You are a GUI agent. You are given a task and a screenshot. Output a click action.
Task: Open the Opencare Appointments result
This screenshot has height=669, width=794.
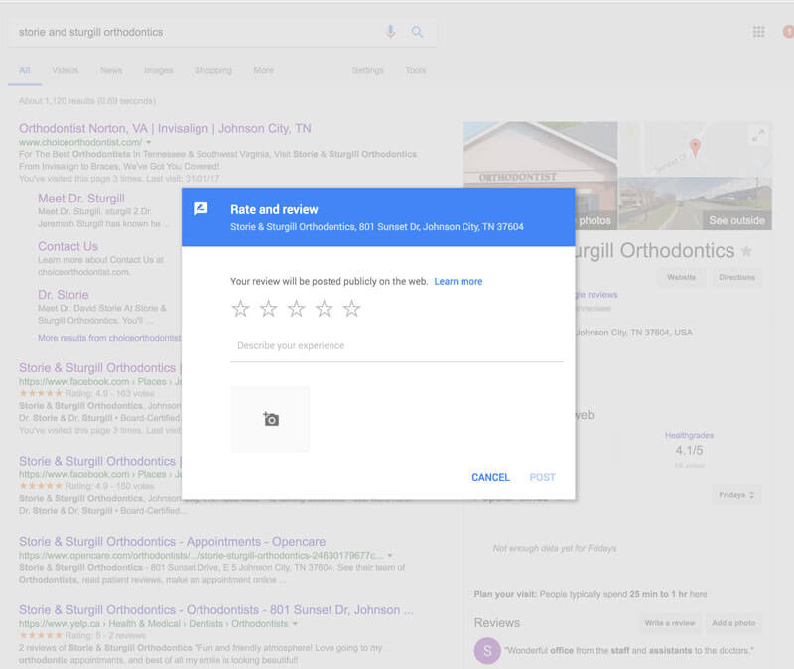point(172,541)
